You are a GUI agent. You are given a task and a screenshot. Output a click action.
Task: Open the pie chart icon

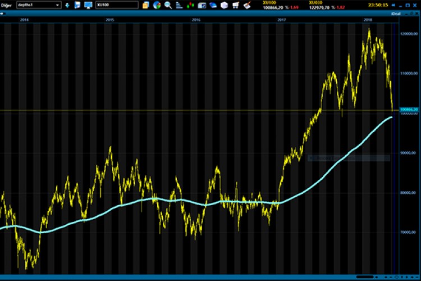coord(157,5)
